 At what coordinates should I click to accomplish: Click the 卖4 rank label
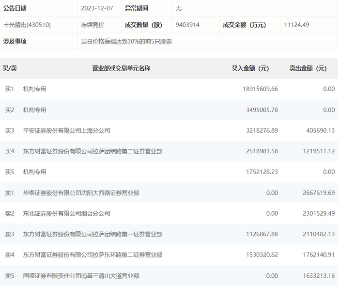[10, 255]
